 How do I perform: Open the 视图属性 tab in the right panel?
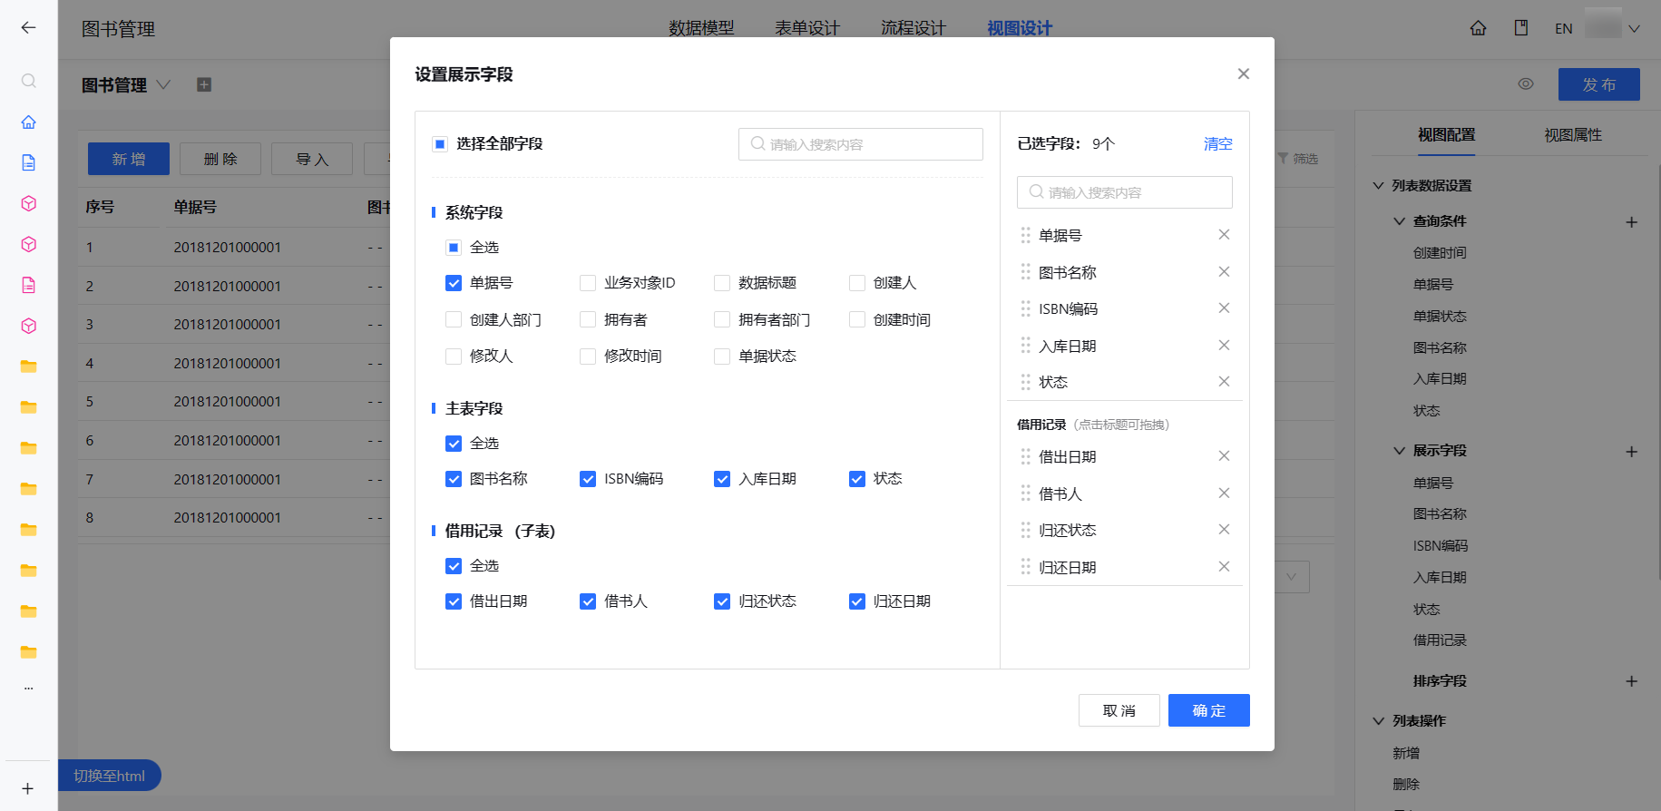click(x=1573, y=134)
